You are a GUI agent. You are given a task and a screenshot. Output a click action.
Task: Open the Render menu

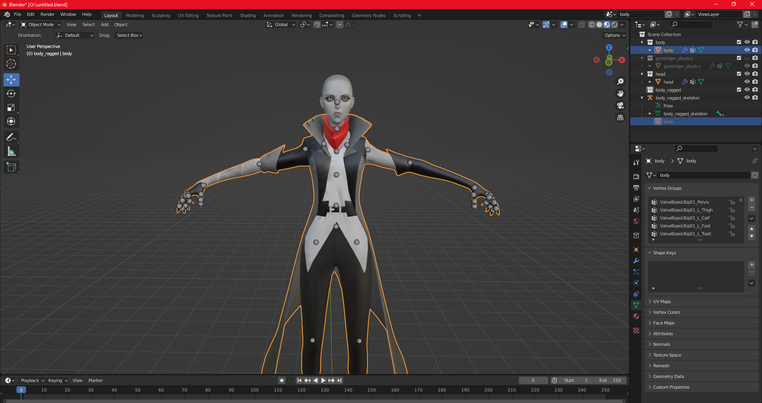pyautogui.click(x=47, y=14)
